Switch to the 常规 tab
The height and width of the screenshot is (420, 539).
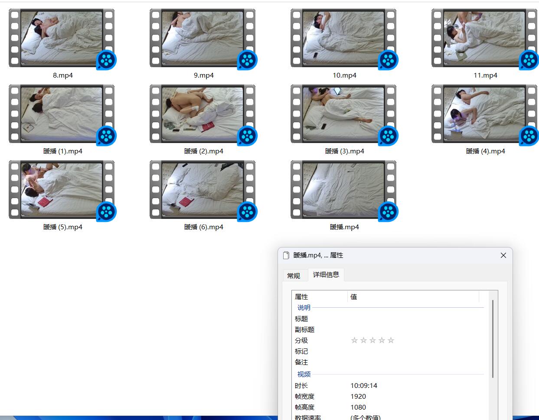[294, 276]
